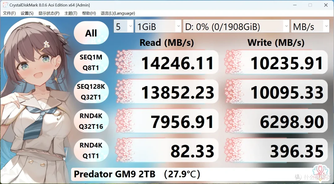
Task: Click the Read (MB/s) column header
Action: 167,43
